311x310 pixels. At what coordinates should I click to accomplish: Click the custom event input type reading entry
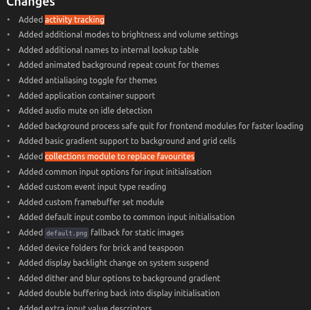(93, 187)
